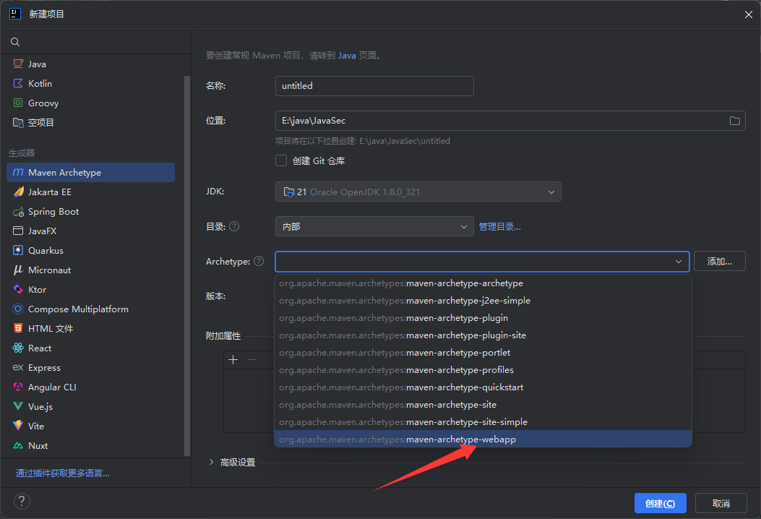Open help tooltip beside Archetype label

point(259,261)
